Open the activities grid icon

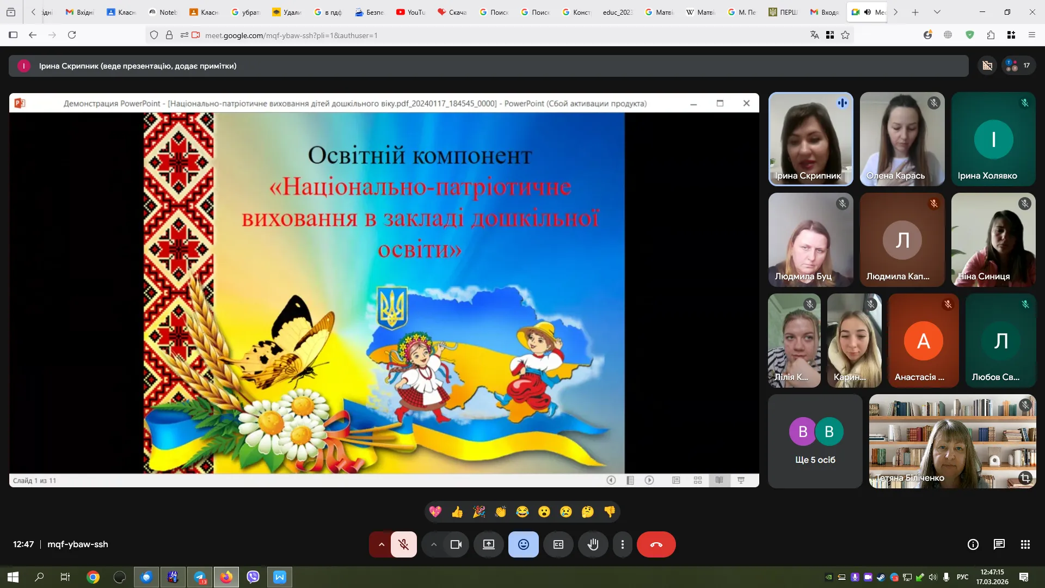point(1025,544)
